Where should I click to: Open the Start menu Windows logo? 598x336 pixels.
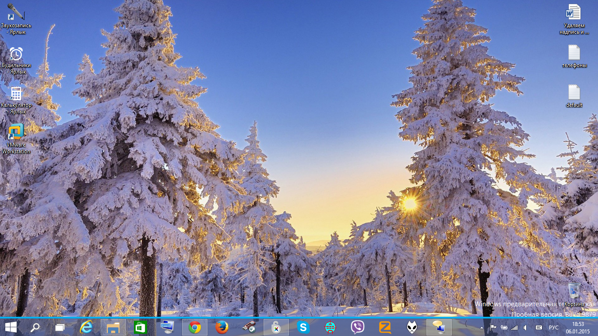pyautogui.click(x=11, y=327)
